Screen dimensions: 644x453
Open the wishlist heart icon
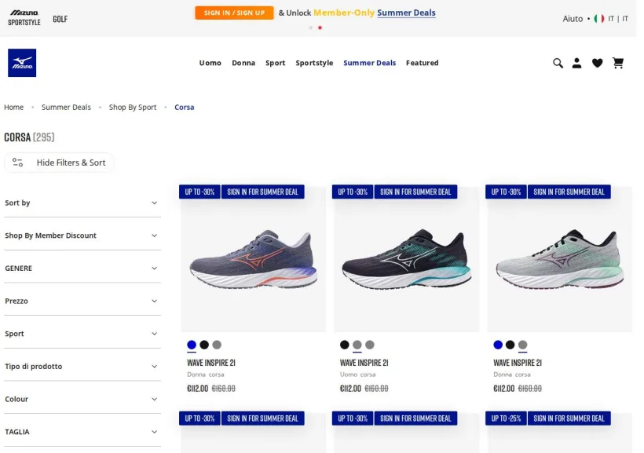coord(597,63)
